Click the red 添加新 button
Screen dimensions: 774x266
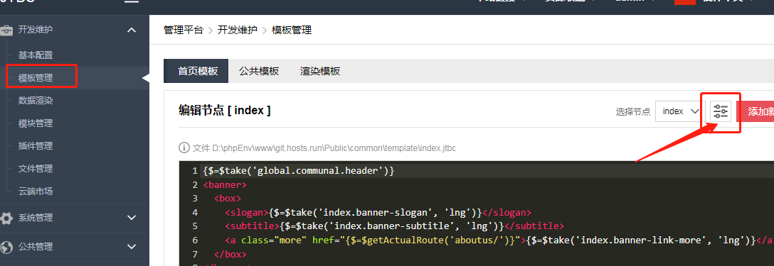click(756, 111)
